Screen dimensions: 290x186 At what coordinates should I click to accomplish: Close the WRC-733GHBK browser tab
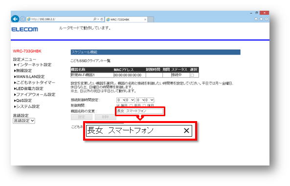point(145,20)
